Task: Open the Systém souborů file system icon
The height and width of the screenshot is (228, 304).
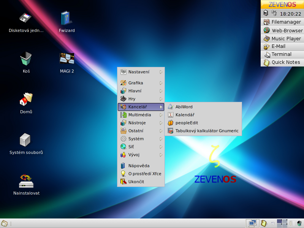Action: [25, 140]
